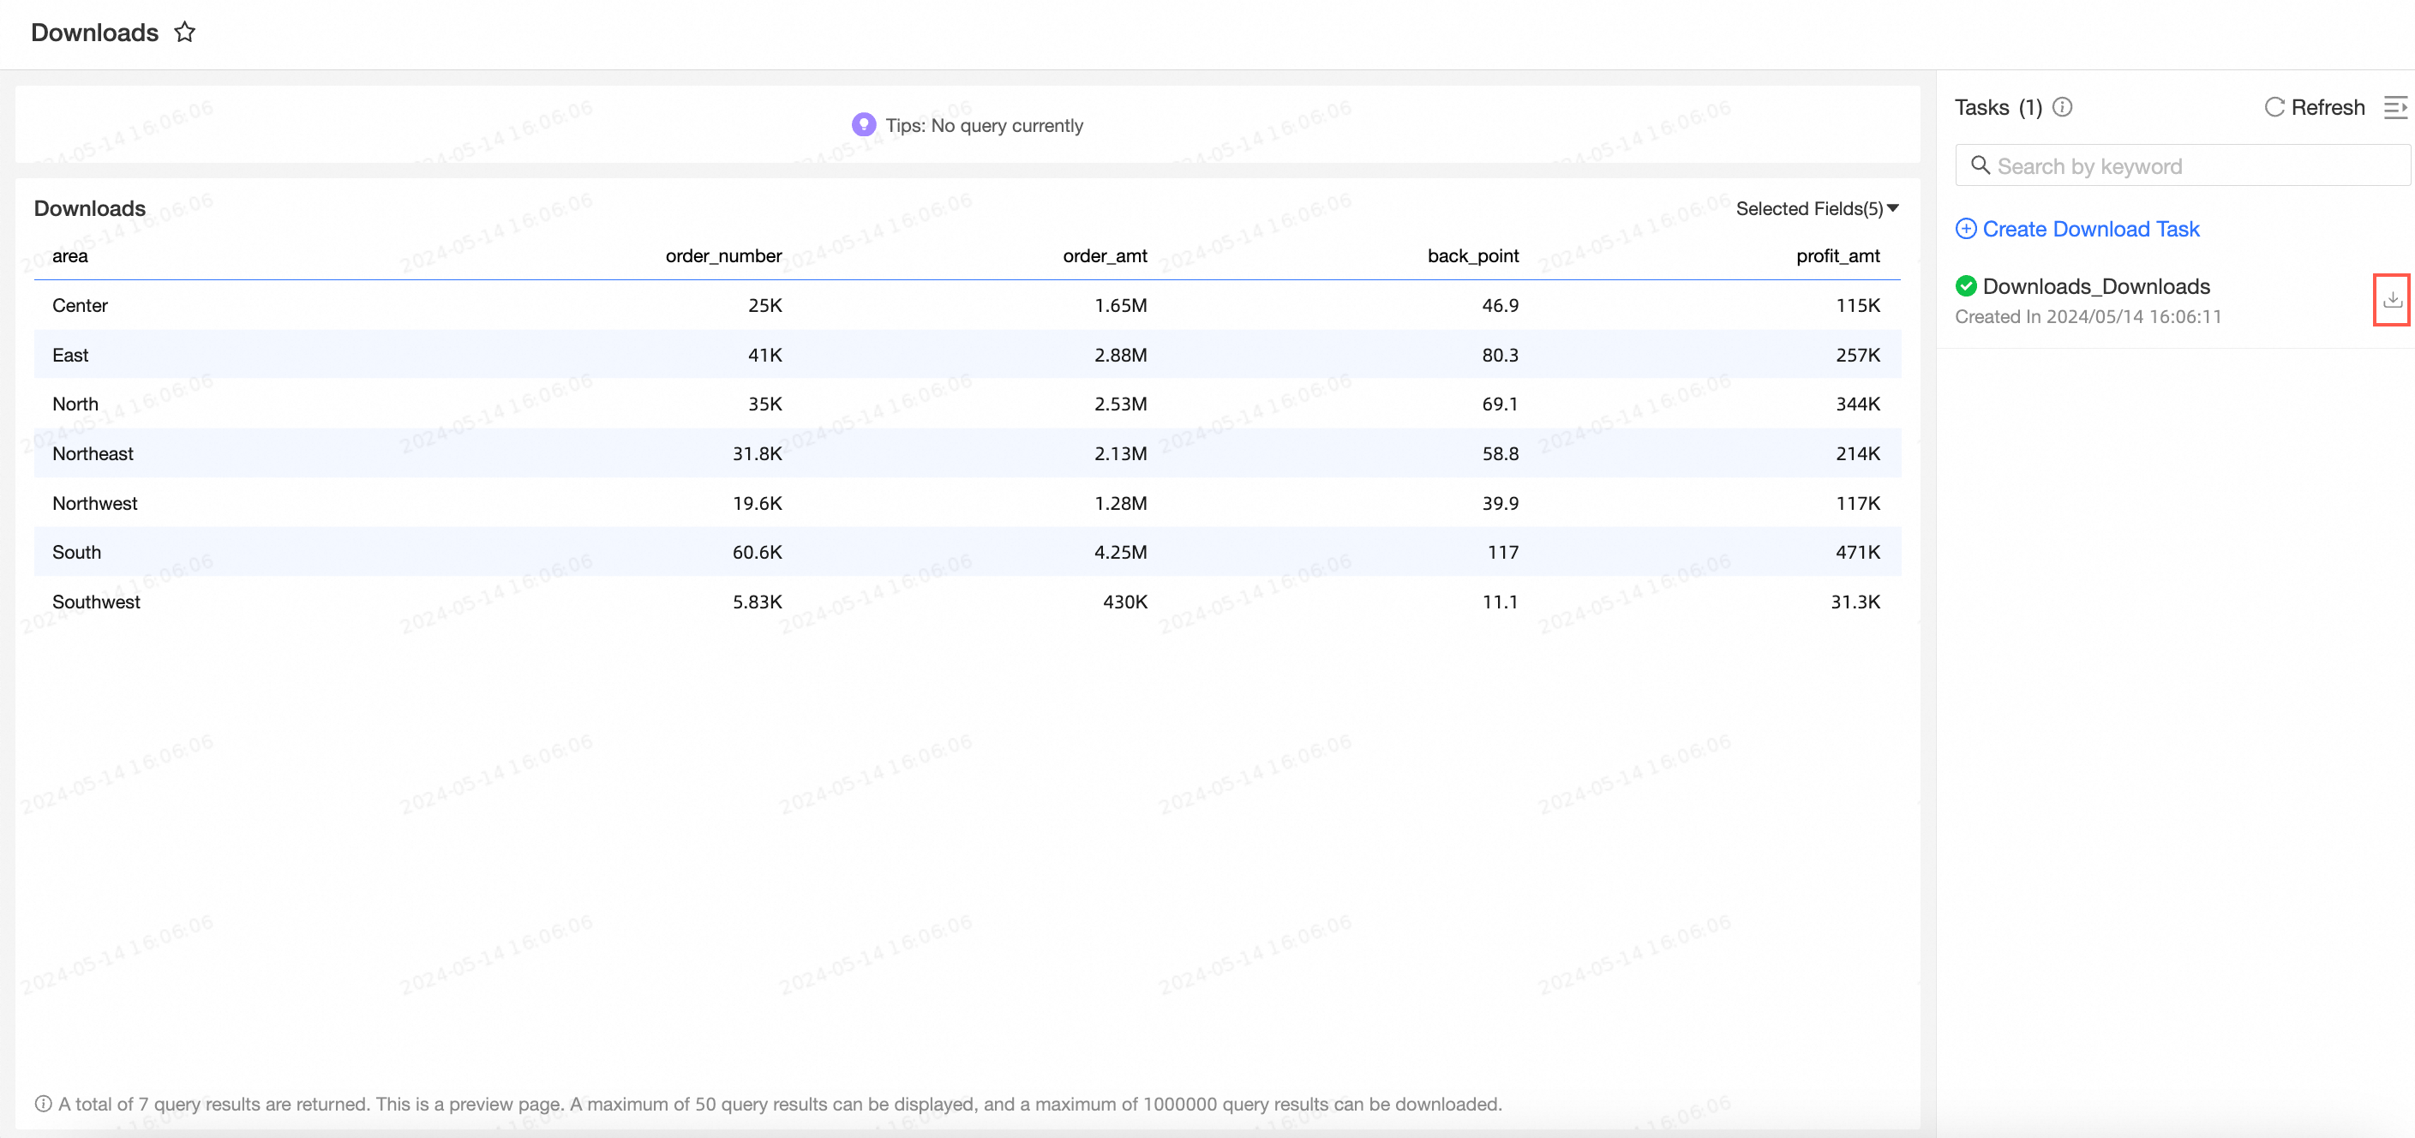Select the Downloads_Downloads task entry

point(2096,286)
